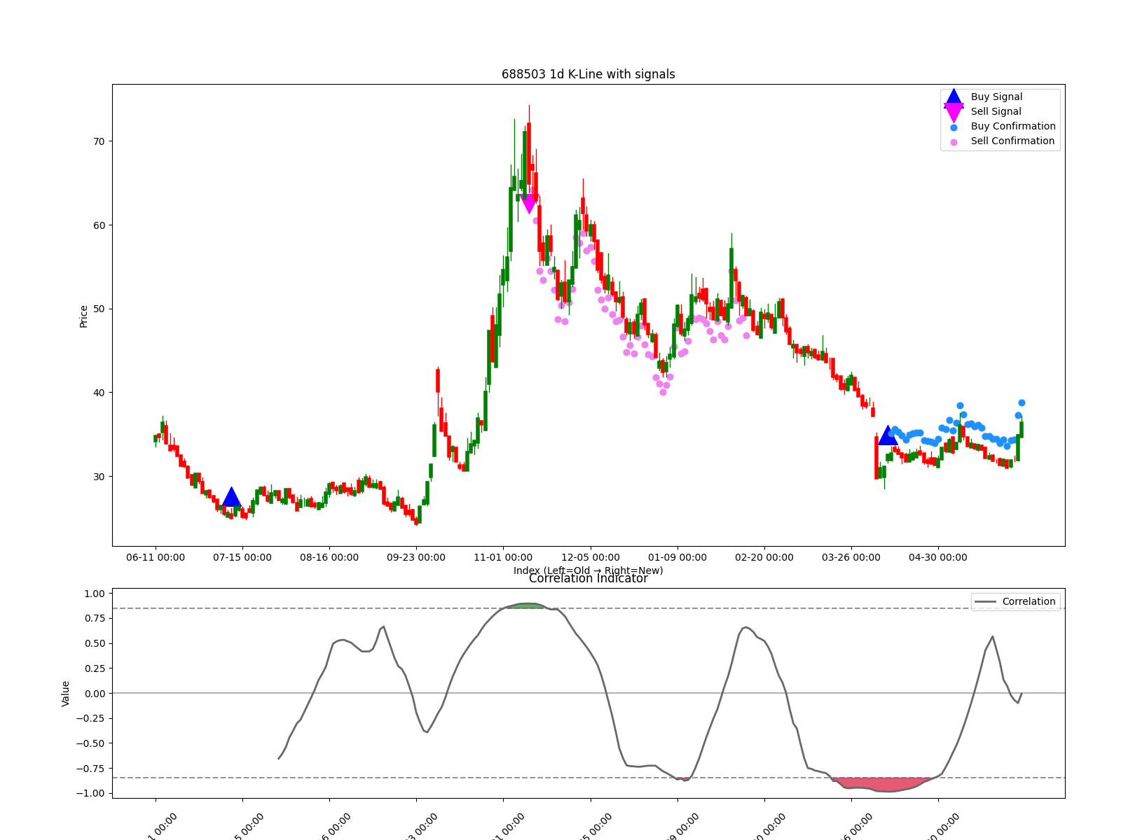Screen dimensions: 1121x840
Task: Click the '01-09 00:00' date tick under the price chart
Action: pos(678,558)
